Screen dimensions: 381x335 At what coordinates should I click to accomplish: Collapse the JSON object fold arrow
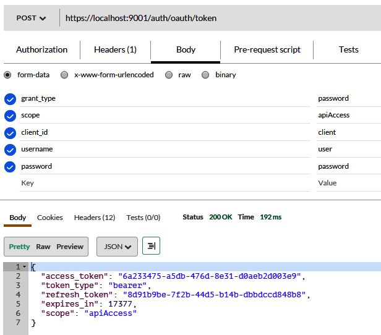(x=24, y=267)
